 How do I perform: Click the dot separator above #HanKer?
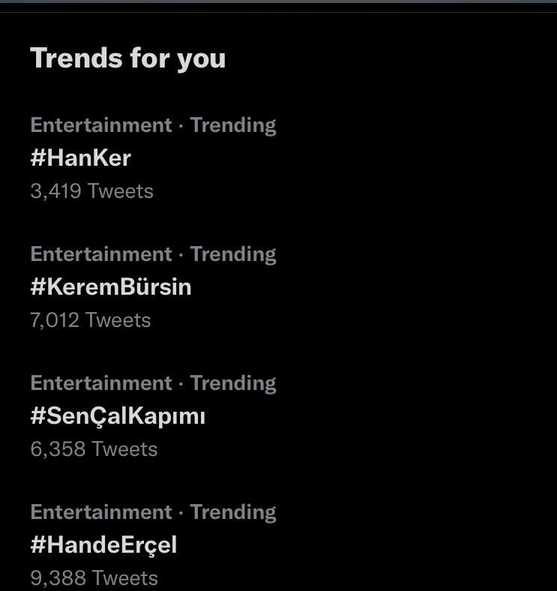(181, 126)
